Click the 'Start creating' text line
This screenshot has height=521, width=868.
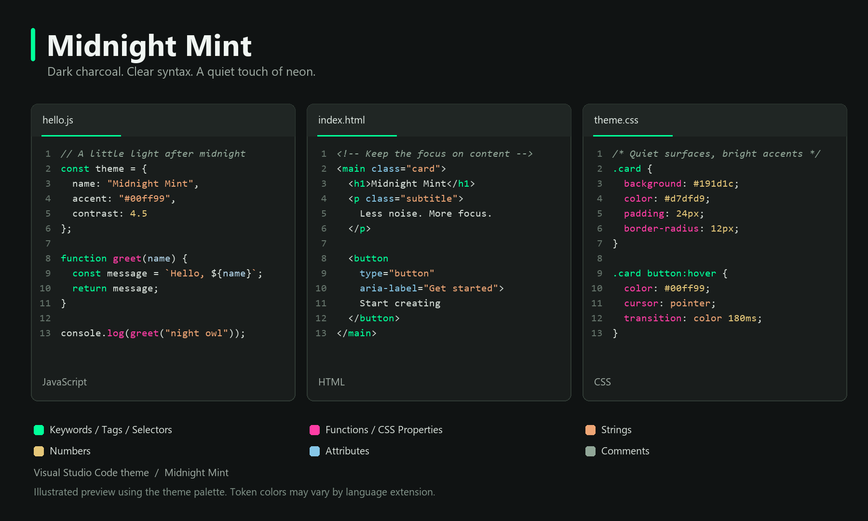400,303
